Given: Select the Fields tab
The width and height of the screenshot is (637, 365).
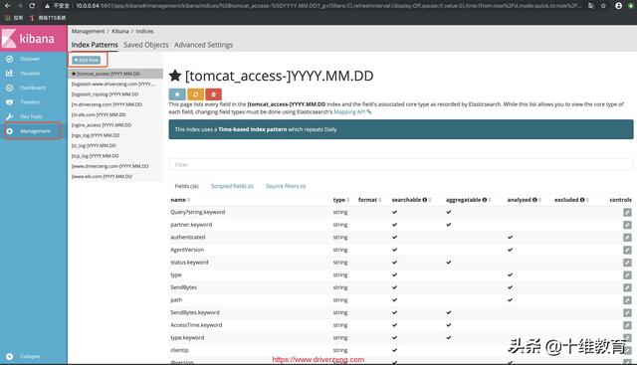Looking at the screenshot, I should point(186,186).
